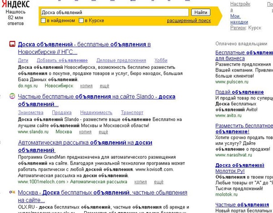Viewport: 273px width, 213px height.
Task: Click the NGS favicon beside first result
Action: point(12,44)
